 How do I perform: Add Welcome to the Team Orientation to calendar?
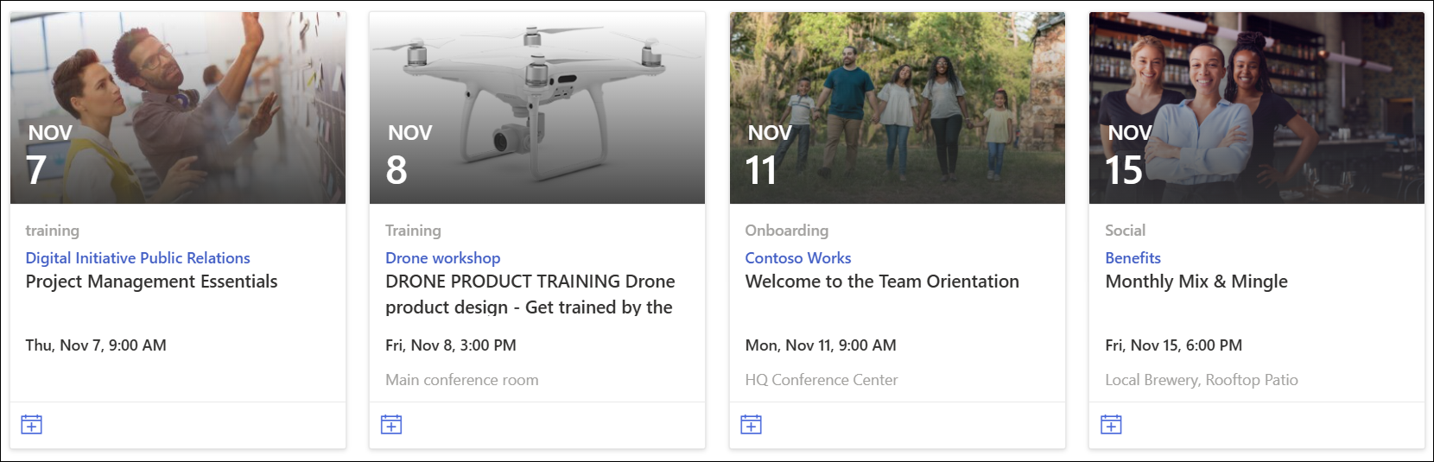click(752, 425)
